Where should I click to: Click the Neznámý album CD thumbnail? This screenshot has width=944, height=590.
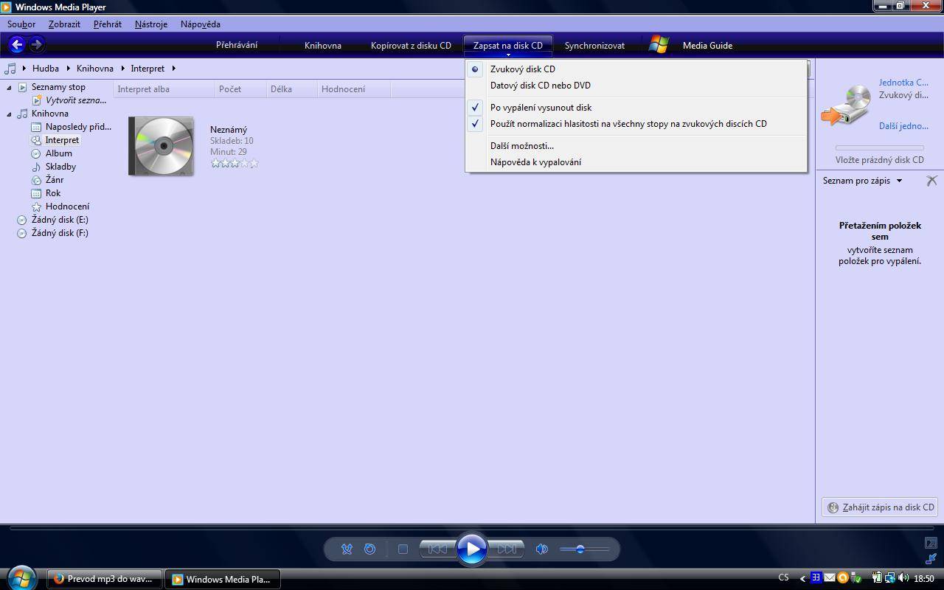tap(162, 146)
